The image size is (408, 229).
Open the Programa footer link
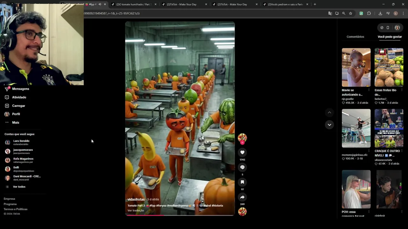10,204
